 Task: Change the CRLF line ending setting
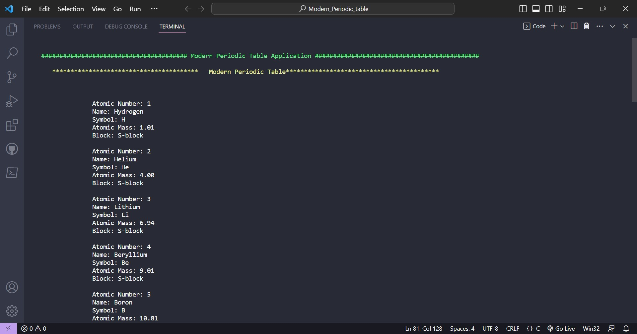point(512,328)
